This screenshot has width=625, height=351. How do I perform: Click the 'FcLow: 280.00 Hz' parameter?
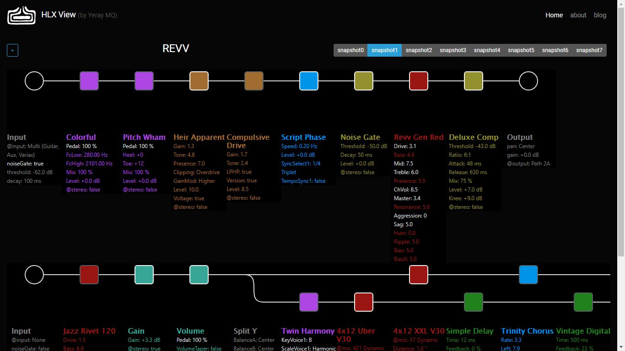(87, 155)
